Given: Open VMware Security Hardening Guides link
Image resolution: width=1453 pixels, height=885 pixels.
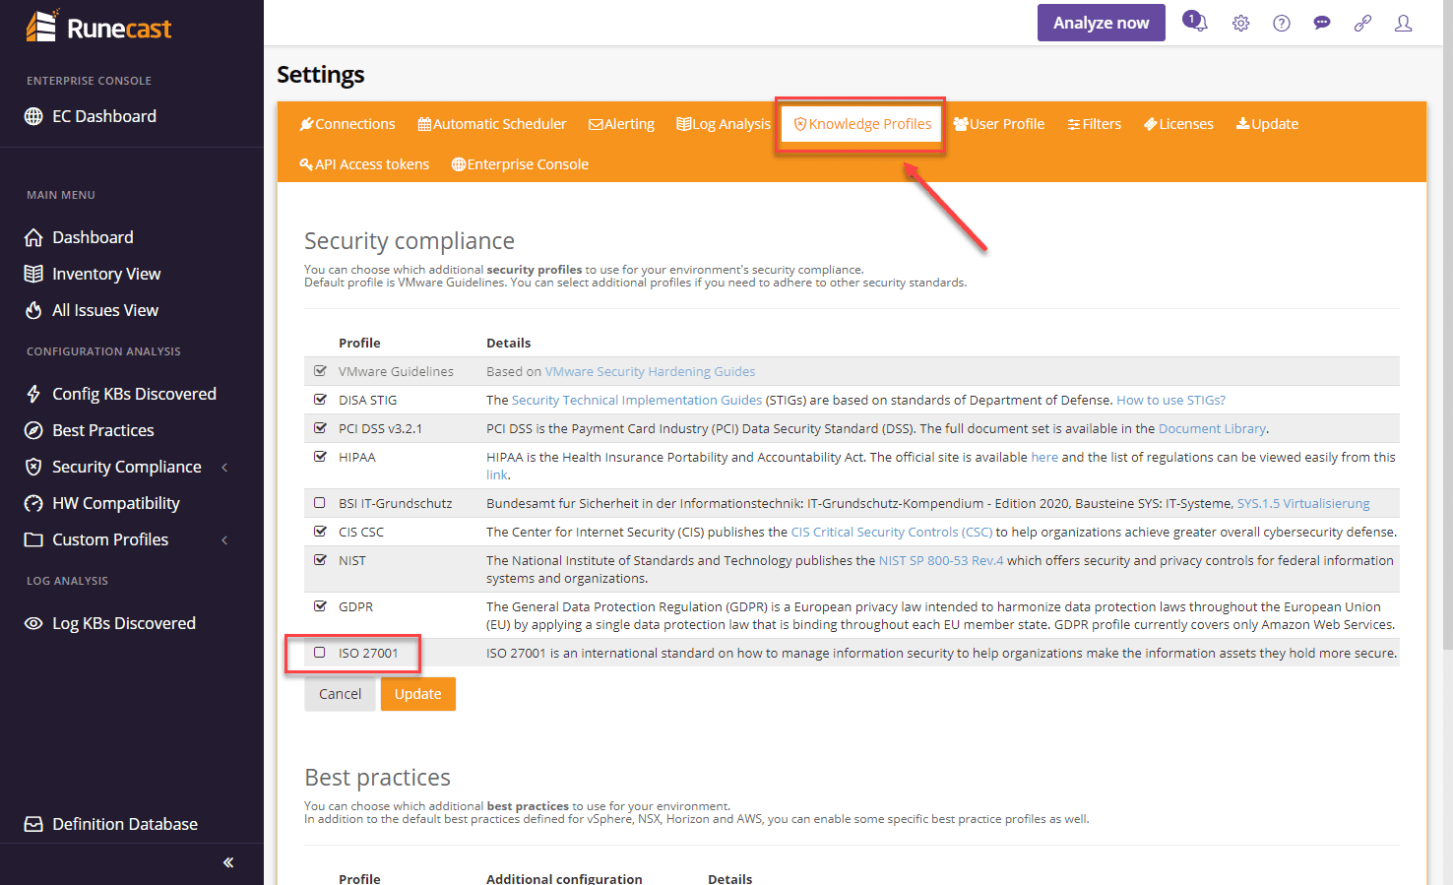Looking at the screenshot, I should [650, 372].
